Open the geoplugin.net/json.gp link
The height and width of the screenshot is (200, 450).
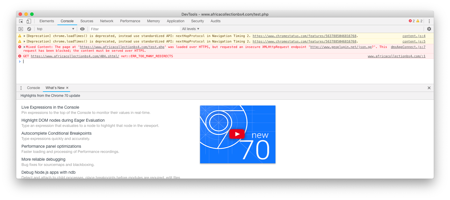(341, 47)
